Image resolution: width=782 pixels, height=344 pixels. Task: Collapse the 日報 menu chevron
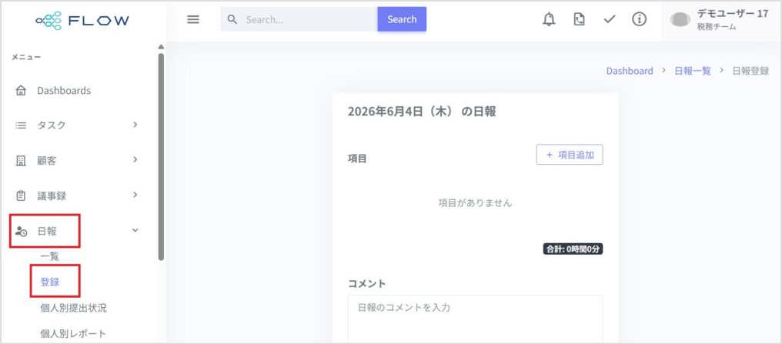135,230
